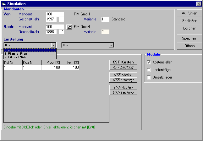This screenshot has width=203, height=141.
Task: Select the KTR Kosten button
Action: (x=123, y=75)
